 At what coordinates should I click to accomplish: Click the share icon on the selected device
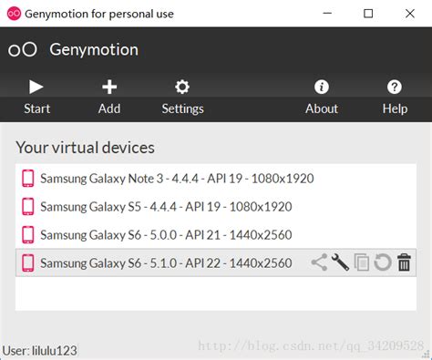[319, 262]
